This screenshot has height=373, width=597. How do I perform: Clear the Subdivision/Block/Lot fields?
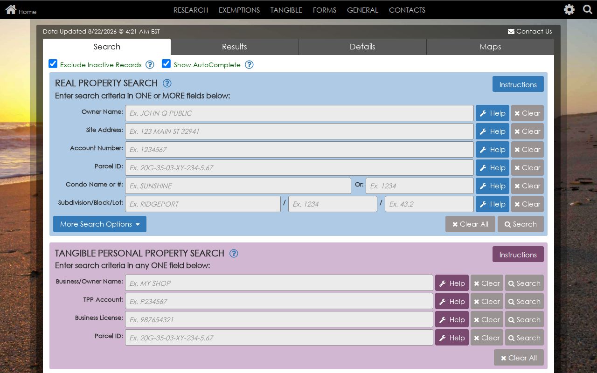[528, 204]
